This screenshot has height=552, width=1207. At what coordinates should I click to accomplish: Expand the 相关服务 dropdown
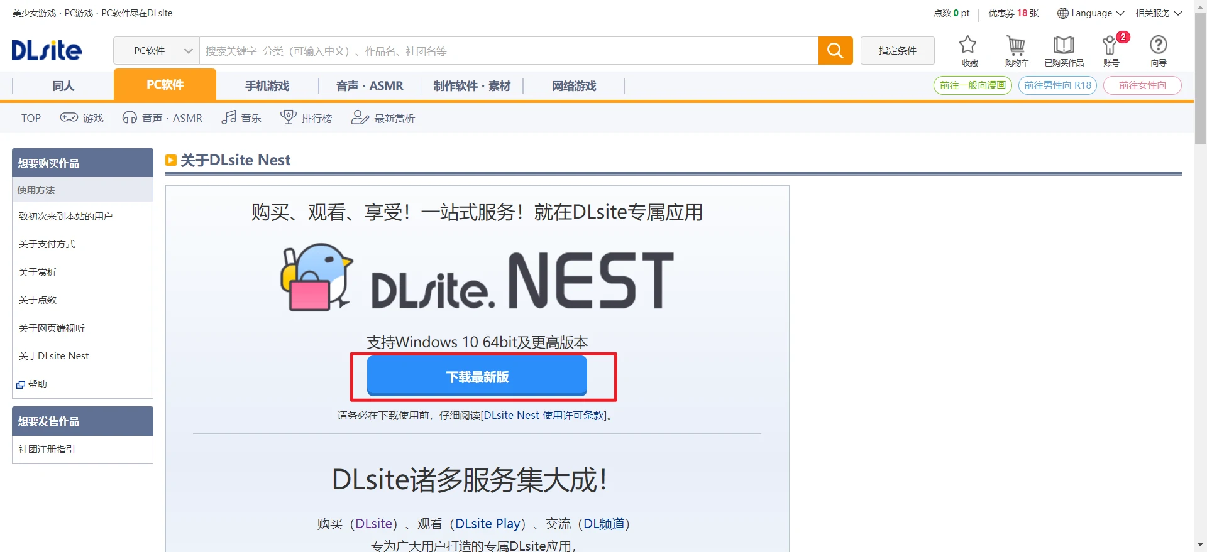pos(1159,13)
